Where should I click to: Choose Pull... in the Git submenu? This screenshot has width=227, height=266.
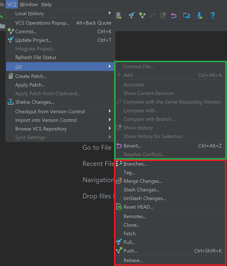[x=171, y=242]
